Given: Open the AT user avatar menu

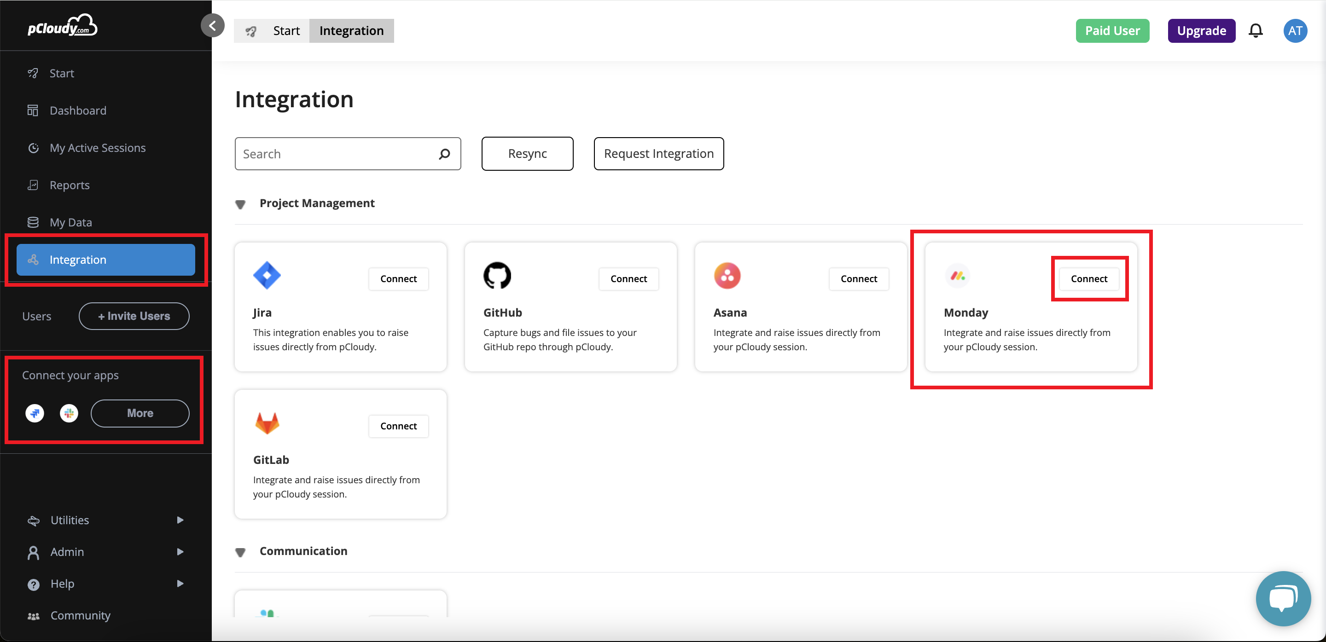Looking at the screenshot, I should tap(1295, 31).
